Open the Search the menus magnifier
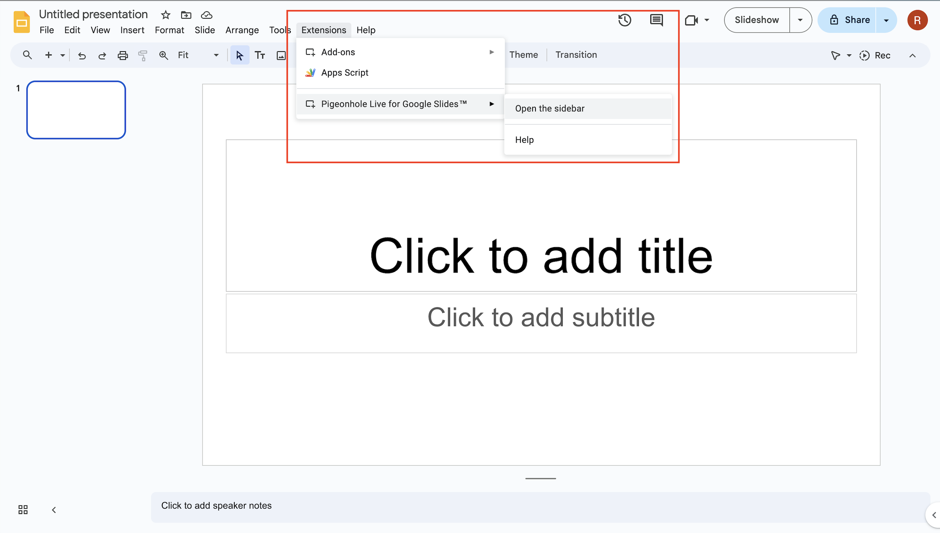 pos(27,55)
